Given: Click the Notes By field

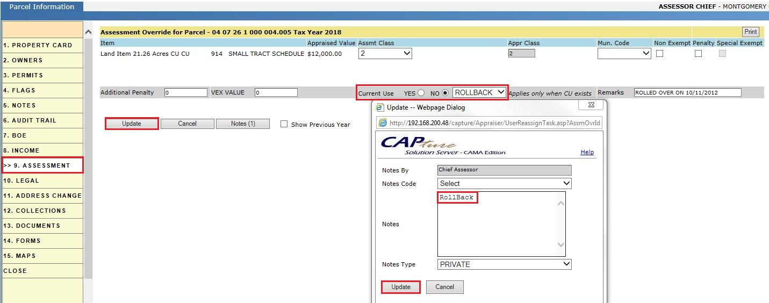Looking at the screenshot, I should point(504,170).
